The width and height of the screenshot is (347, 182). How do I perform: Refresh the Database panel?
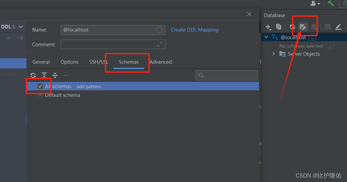[292, 27]
